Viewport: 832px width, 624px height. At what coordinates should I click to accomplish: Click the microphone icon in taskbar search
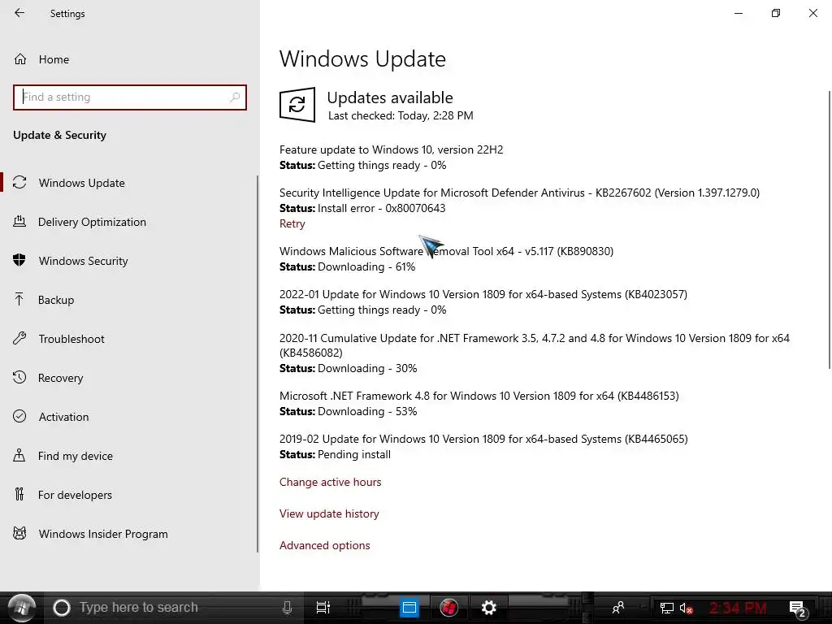pyautogui.click(x=287, y=608)
